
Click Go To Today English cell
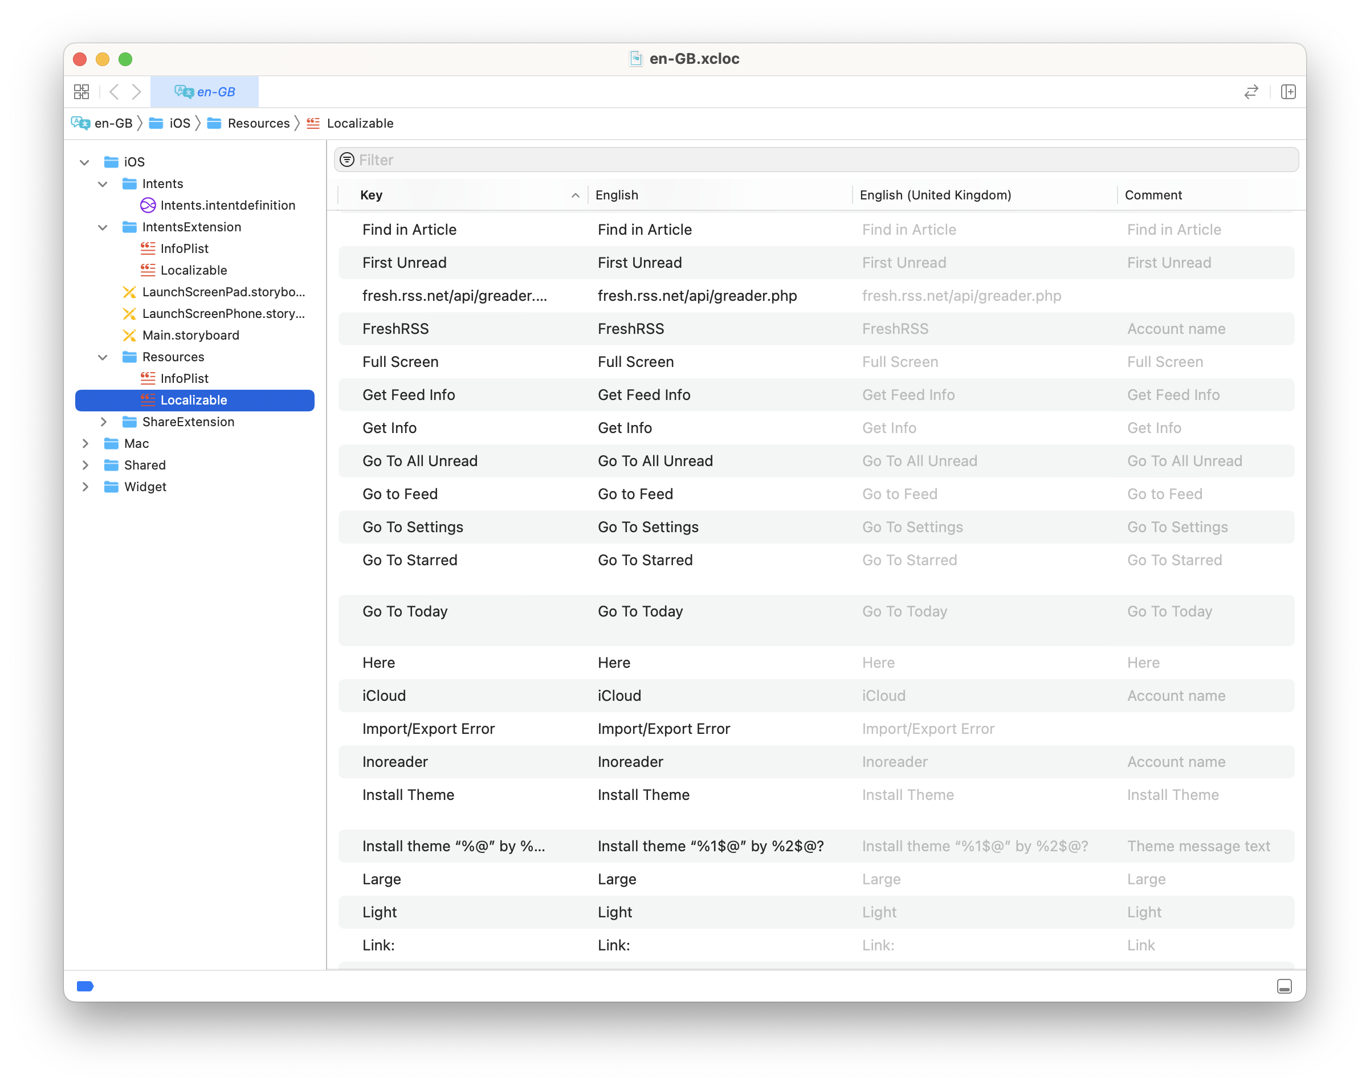[640, 611]
